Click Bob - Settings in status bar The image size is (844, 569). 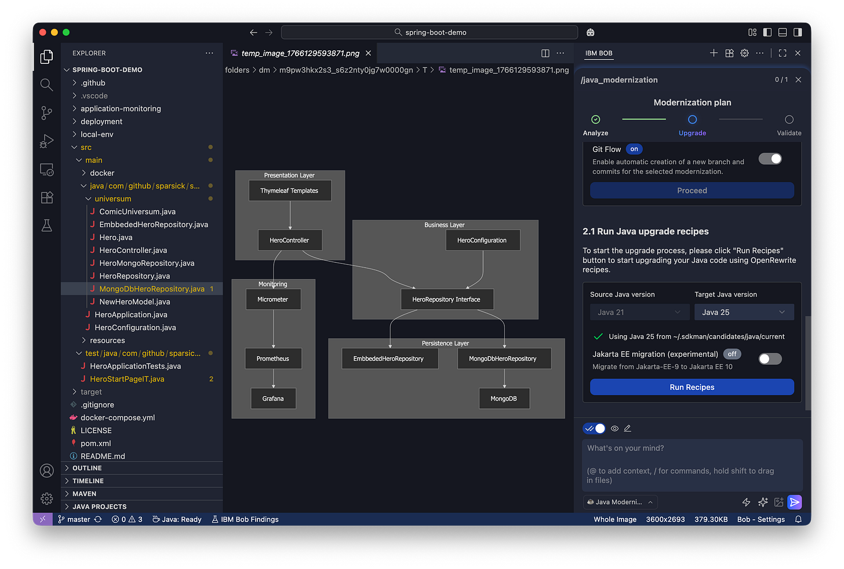[761, 519]
